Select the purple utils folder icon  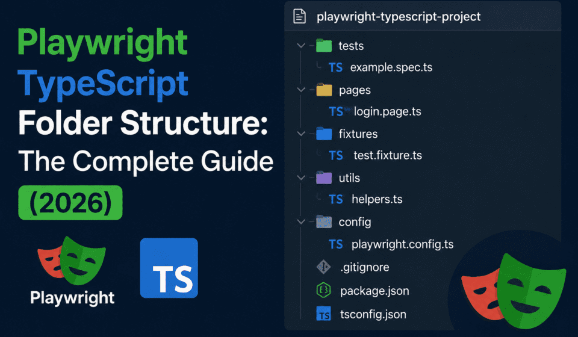click(324, 178)
